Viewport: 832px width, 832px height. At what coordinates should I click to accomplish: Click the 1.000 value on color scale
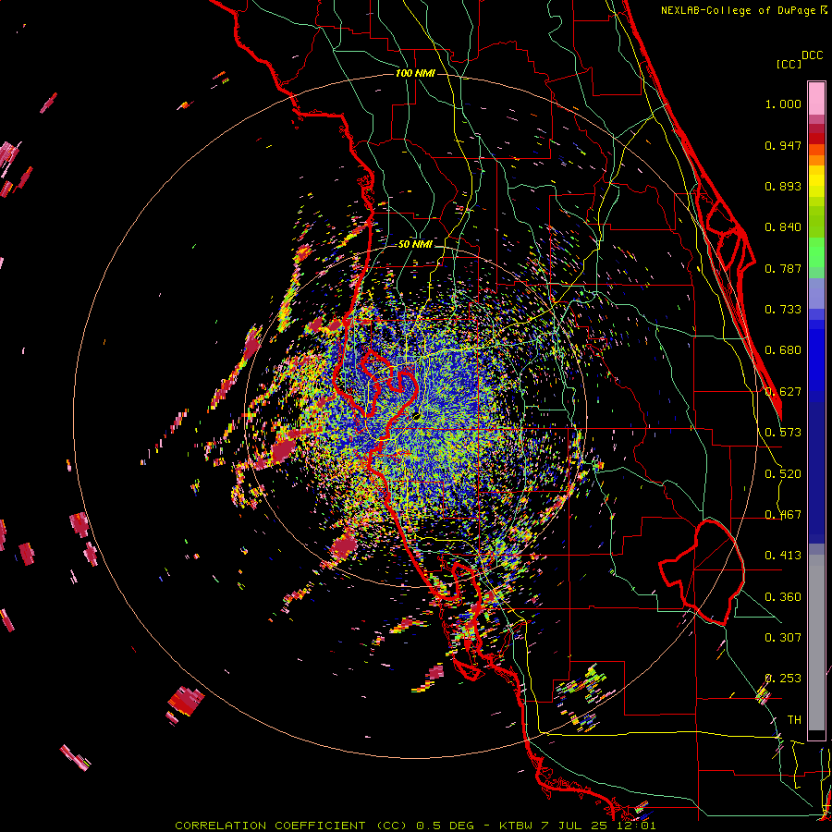coord(783,104)
